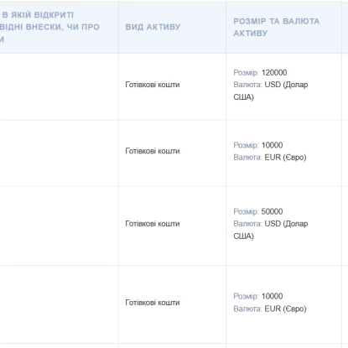Click empty left cell of first row

tap(59, 86)
